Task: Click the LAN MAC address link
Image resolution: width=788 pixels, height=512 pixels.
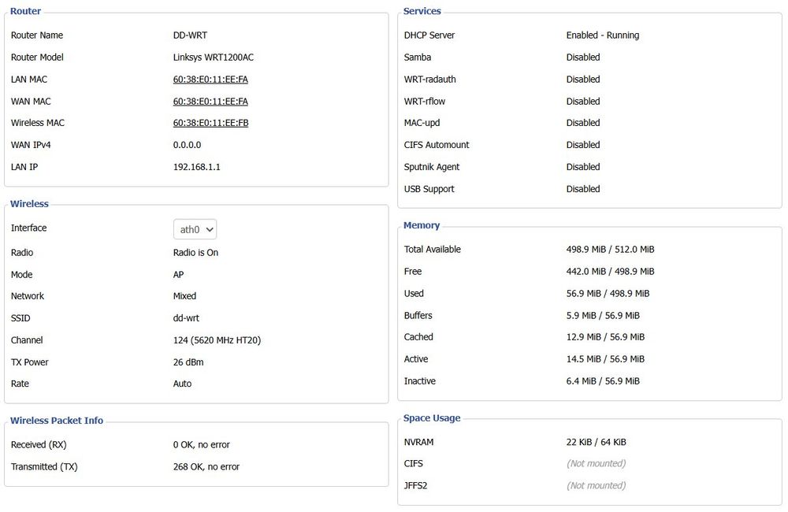Action: [210, 80]
